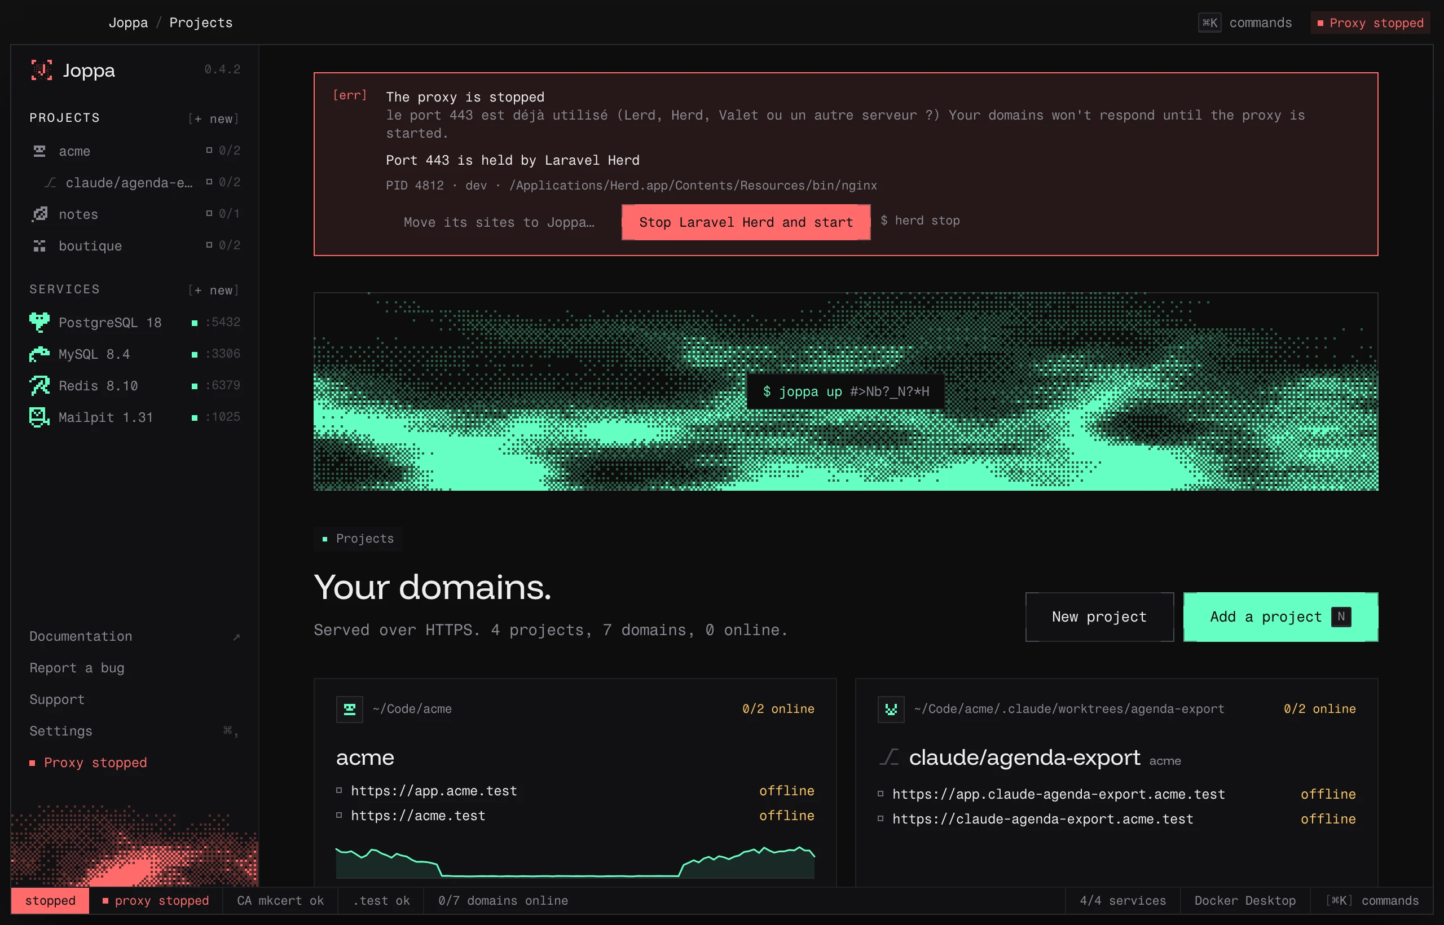This screenshot has width=1444, height=925.
Task: Copy the $ herd stop command
Action: pos(920,221)
